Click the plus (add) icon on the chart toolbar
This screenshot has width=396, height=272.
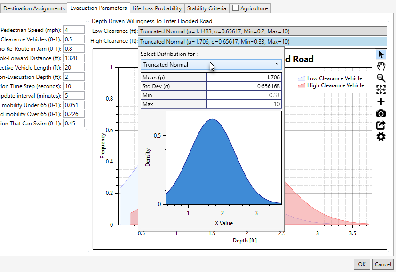click(x=381, y=101)
